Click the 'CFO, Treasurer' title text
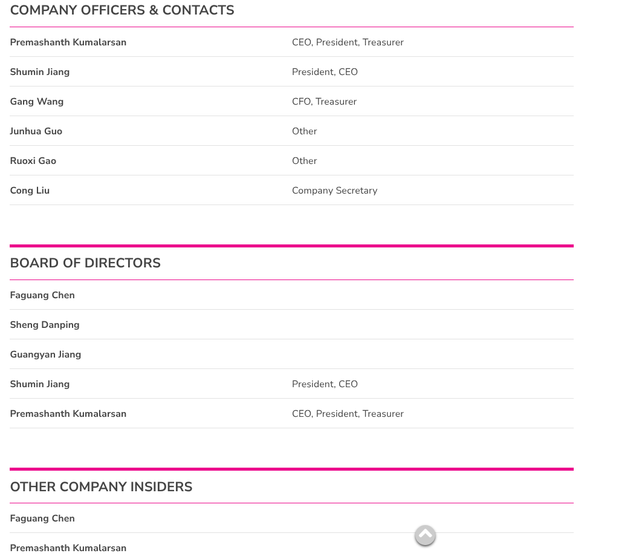The image size is (639, 559). coord(325,102)
